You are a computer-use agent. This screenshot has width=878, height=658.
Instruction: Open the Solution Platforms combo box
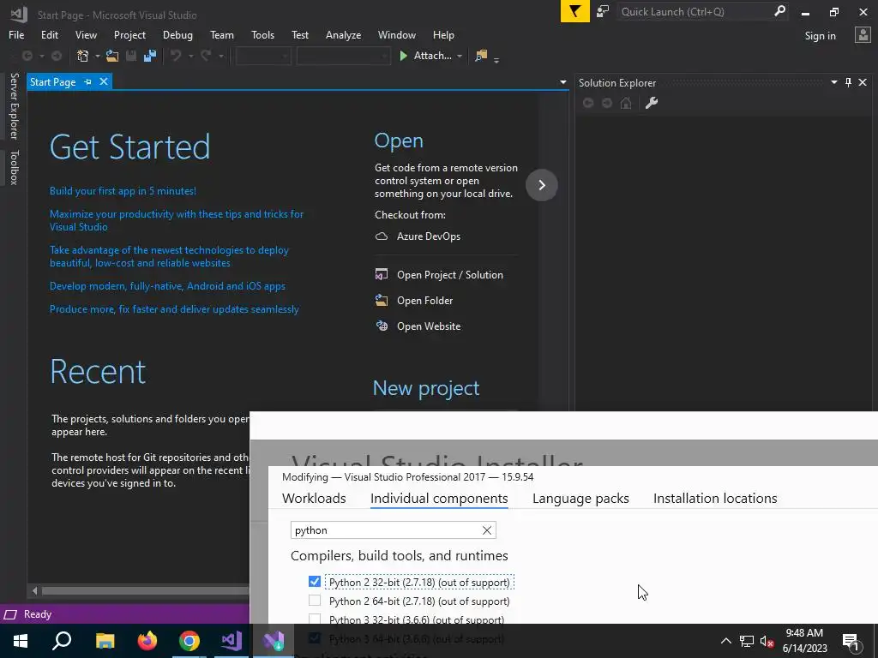point(343,56)
